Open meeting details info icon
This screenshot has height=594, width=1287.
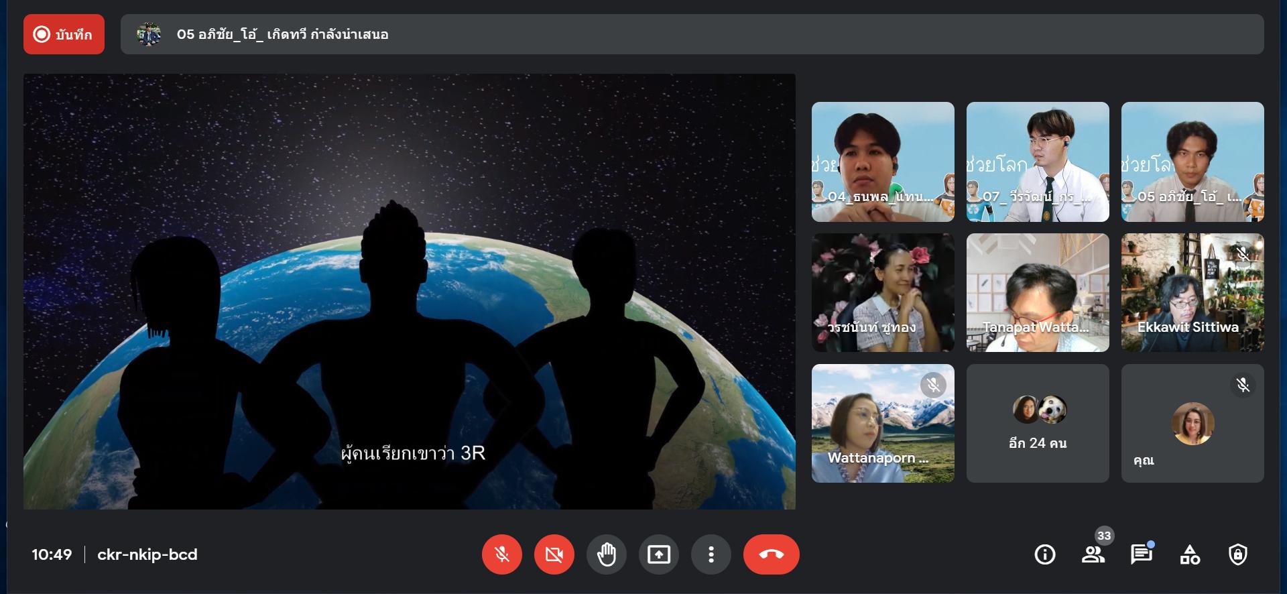(1044, 554)
